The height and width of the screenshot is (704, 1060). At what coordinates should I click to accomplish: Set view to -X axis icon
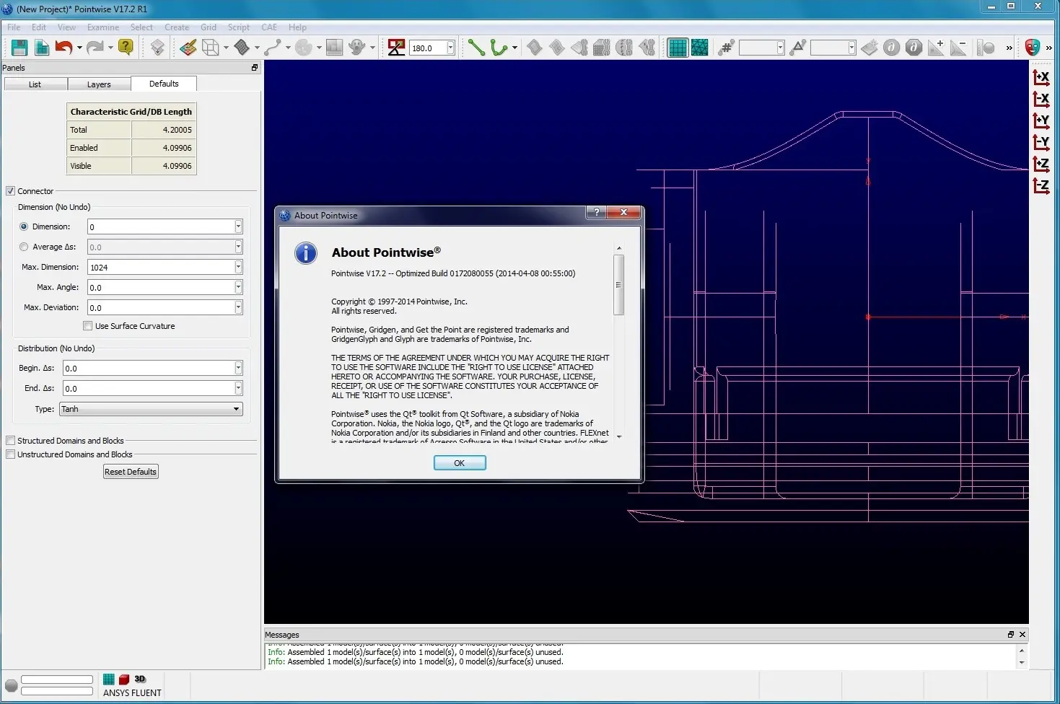point(1041,99)
